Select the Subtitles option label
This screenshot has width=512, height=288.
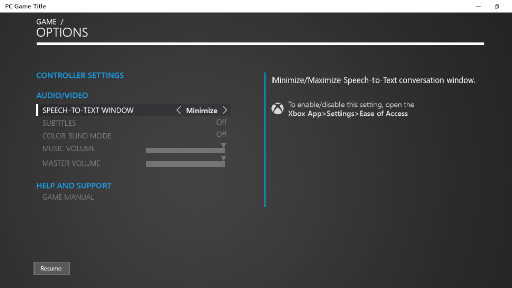coord(59,123)
